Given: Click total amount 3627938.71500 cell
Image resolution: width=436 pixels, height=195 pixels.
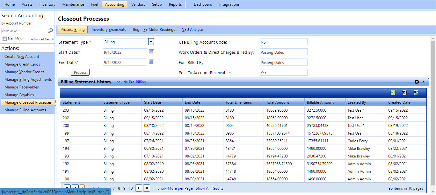Looking at the screenshot, I should pos(284,164).
